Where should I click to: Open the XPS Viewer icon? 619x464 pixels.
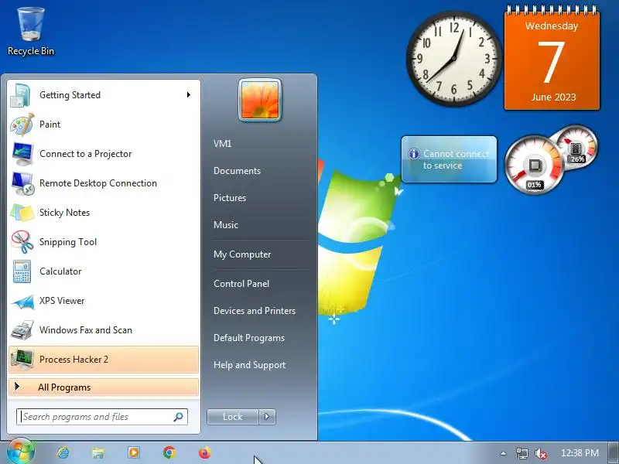coord(22,302)
